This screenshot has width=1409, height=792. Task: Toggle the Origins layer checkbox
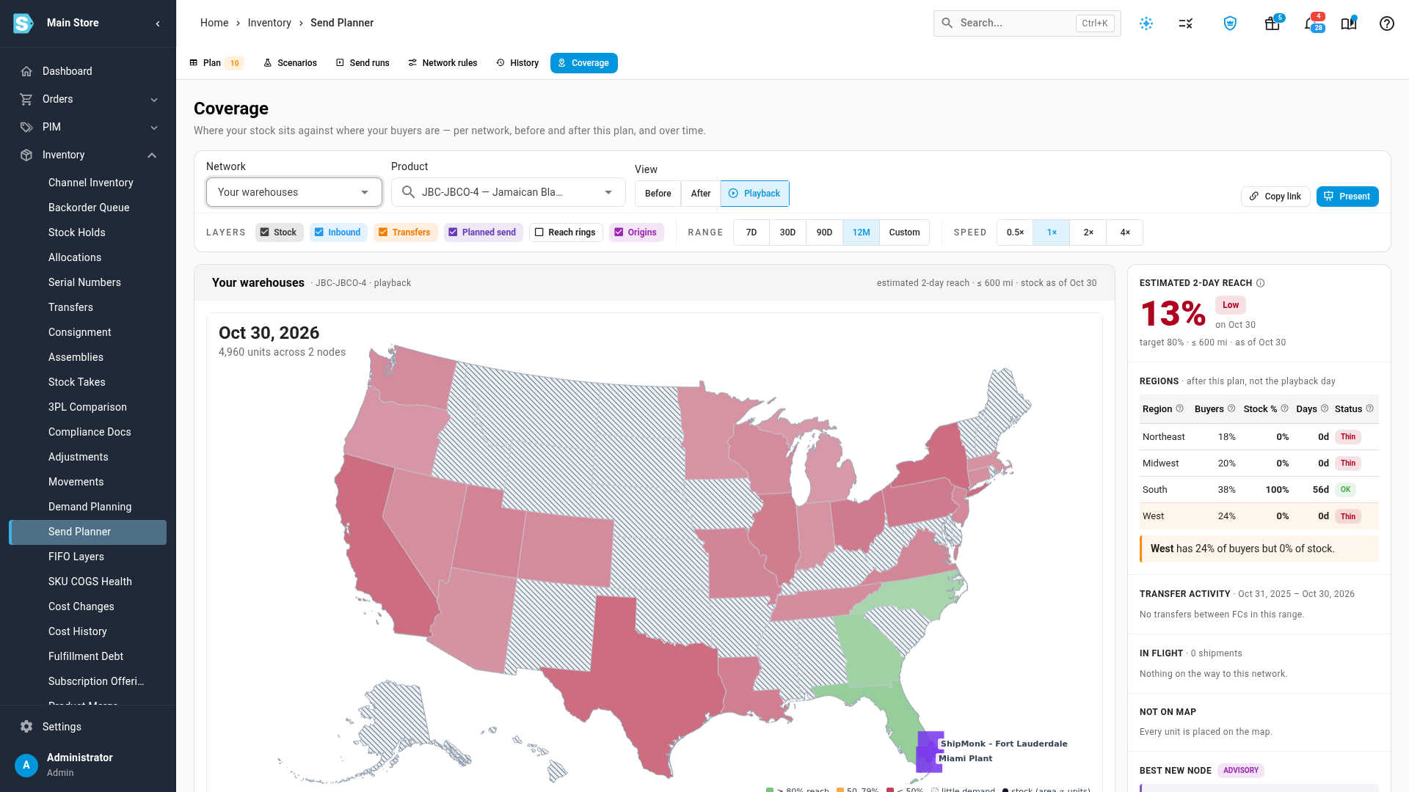point(619,232)
